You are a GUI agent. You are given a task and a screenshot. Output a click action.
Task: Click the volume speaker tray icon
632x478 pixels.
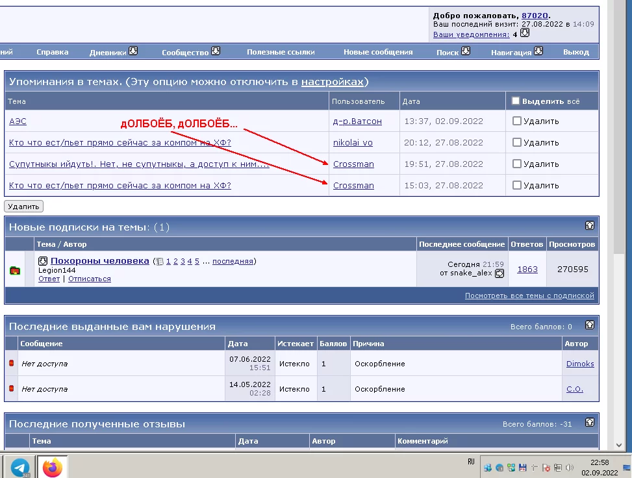click(x=570, y=467)
